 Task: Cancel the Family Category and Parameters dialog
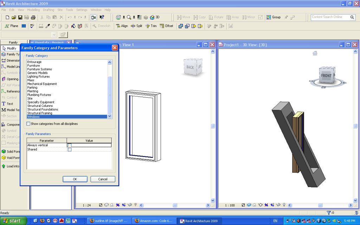point(103,179)
